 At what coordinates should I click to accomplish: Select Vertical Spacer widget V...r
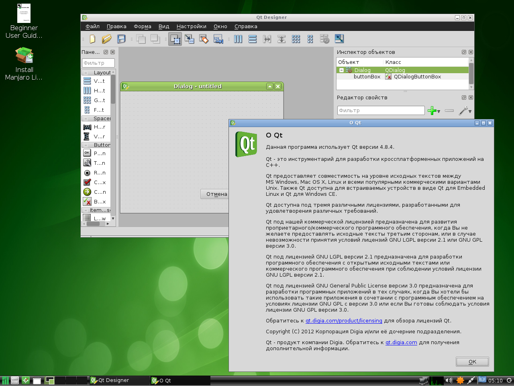coord(96,136)
